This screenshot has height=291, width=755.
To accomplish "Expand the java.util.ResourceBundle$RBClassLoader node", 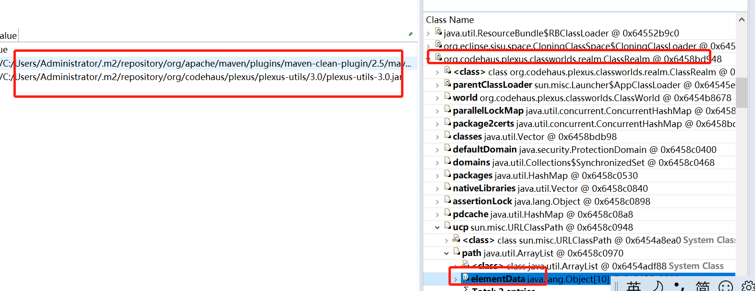I will coord(429,34).
